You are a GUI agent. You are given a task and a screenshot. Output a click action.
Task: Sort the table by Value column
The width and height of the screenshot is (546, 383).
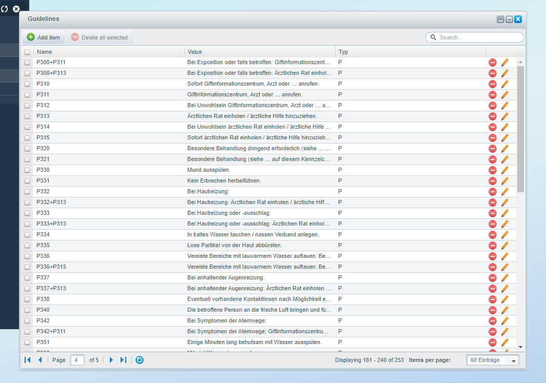point(260,52)
